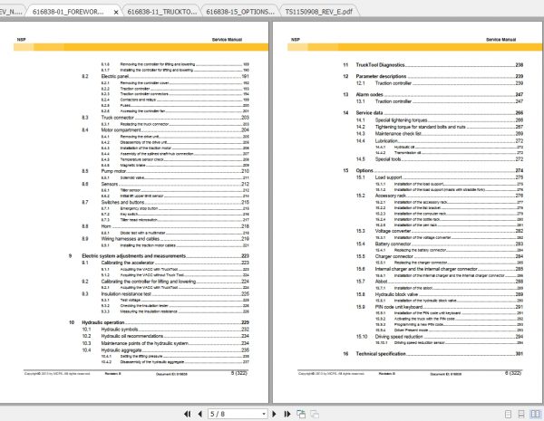544x421 pixels.
Task: Click Electric system adjustments and measurements entry
Action: [x=159, y=255]
